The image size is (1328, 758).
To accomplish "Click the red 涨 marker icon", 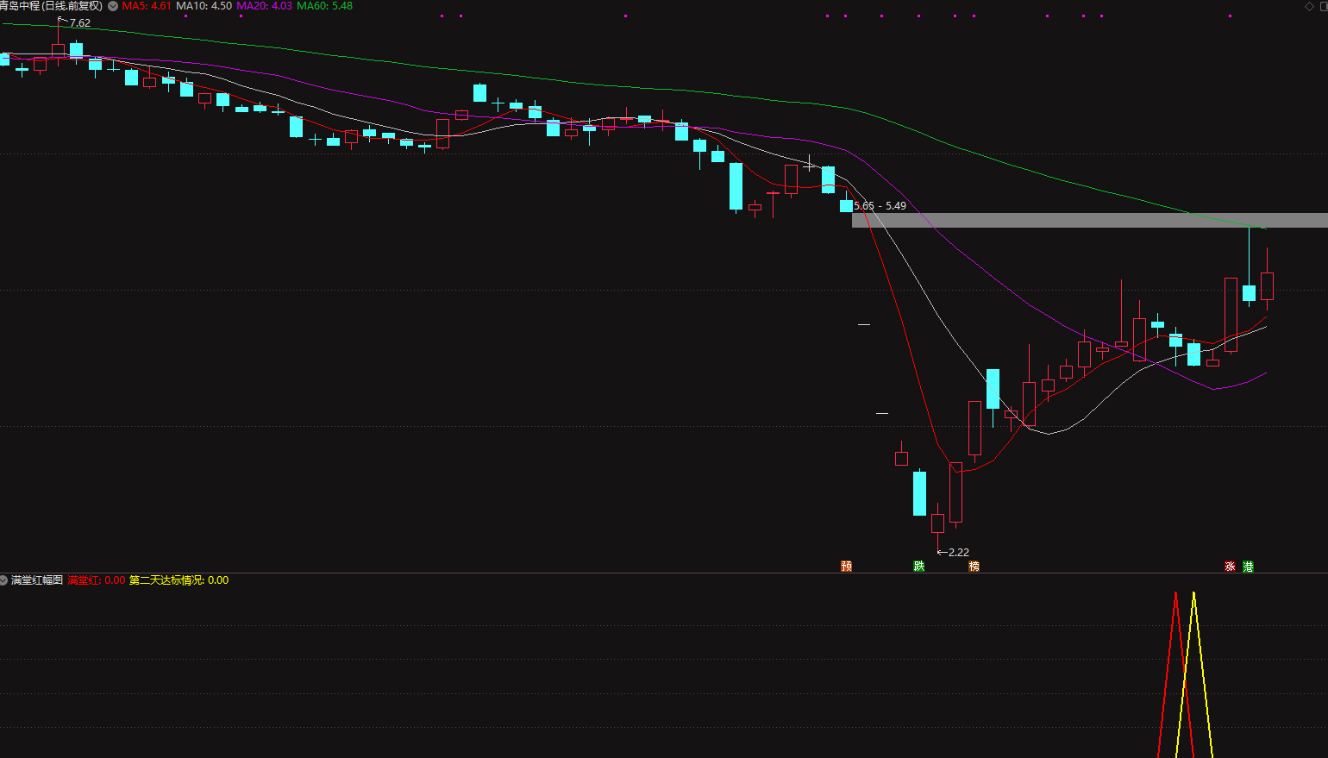I will (1230, 567).
